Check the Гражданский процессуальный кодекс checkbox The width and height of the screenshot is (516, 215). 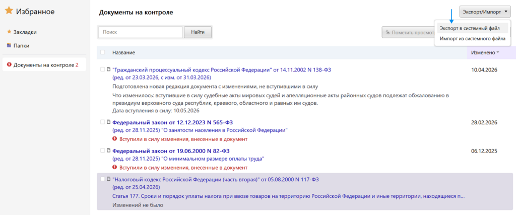click(x=103, y=69)
